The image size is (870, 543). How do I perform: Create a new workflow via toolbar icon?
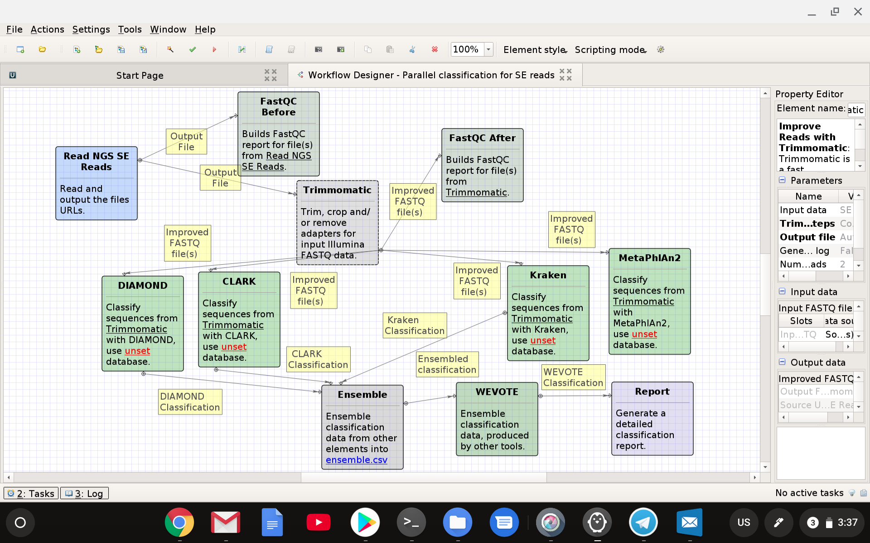(77, 49)
